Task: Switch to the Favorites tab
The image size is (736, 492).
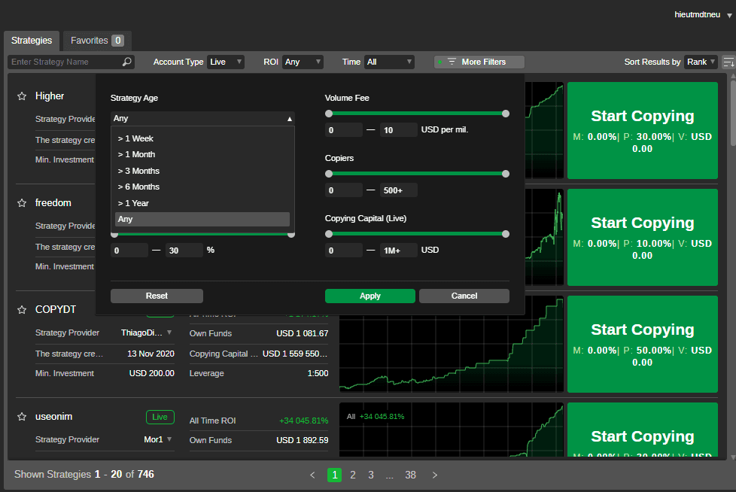Action: pyautogui.click(x=97, y=41)
